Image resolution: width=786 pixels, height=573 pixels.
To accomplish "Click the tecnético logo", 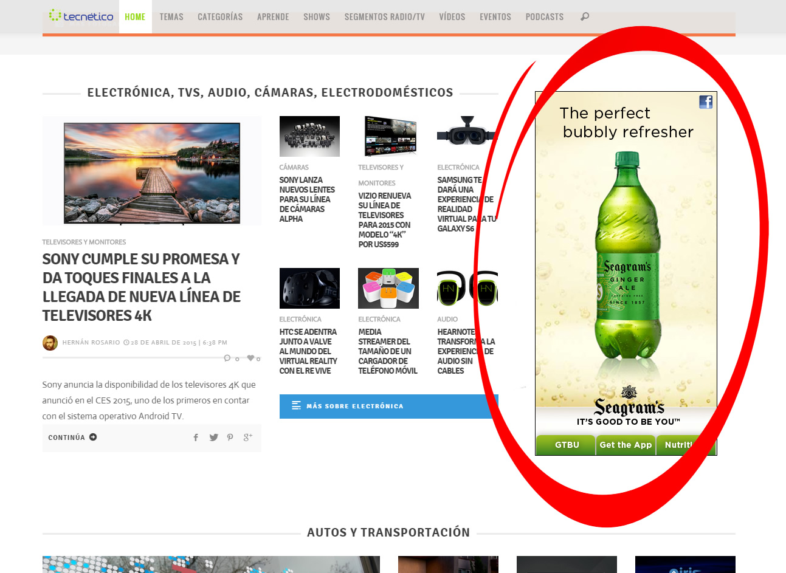I will 81,16.
